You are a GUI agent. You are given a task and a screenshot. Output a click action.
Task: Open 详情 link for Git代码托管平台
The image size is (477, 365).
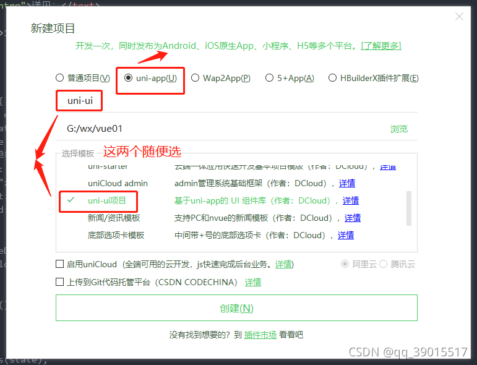(x=253, y=282)
